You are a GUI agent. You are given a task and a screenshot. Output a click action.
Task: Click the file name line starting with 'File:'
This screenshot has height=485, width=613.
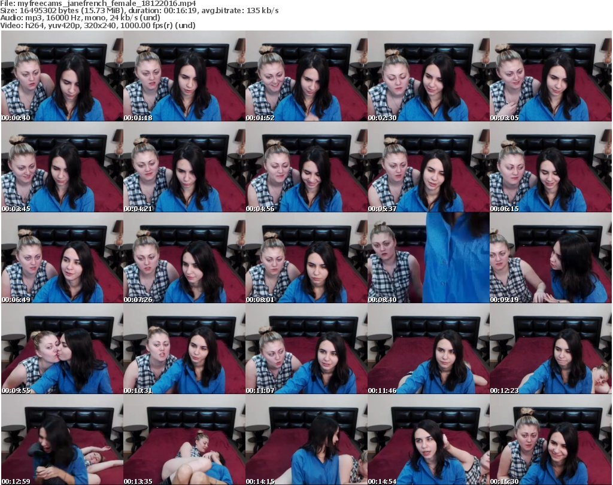98,4
